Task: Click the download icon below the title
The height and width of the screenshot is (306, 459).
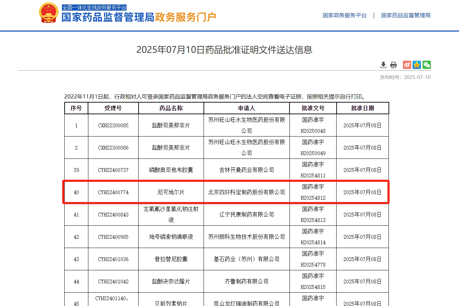Action: pyautogui.click(x=383, y=65)
